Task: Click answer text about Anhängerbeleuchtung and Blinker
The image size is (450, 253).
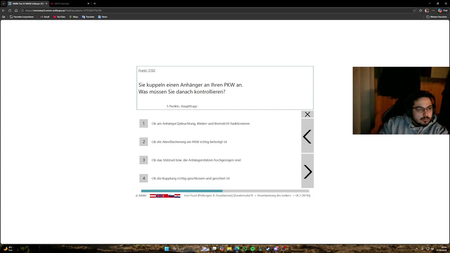Action: tap(200, 124)
